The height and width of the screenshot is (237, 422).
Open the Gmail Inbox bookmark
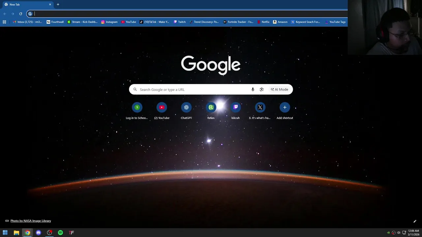[x=27, y=22]
